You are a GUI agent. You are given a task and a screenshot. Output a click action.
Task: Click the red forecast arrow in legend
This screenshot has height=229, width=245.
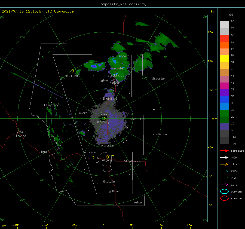[x=224, y=151]
